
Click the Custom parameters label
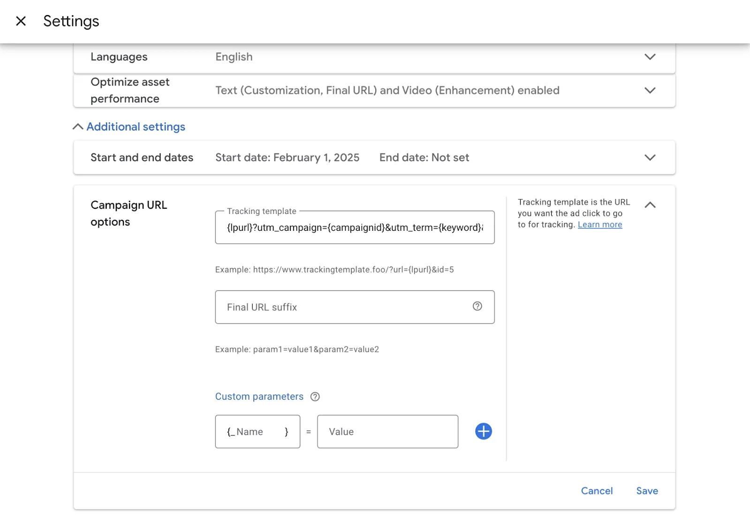pos(259,397)
